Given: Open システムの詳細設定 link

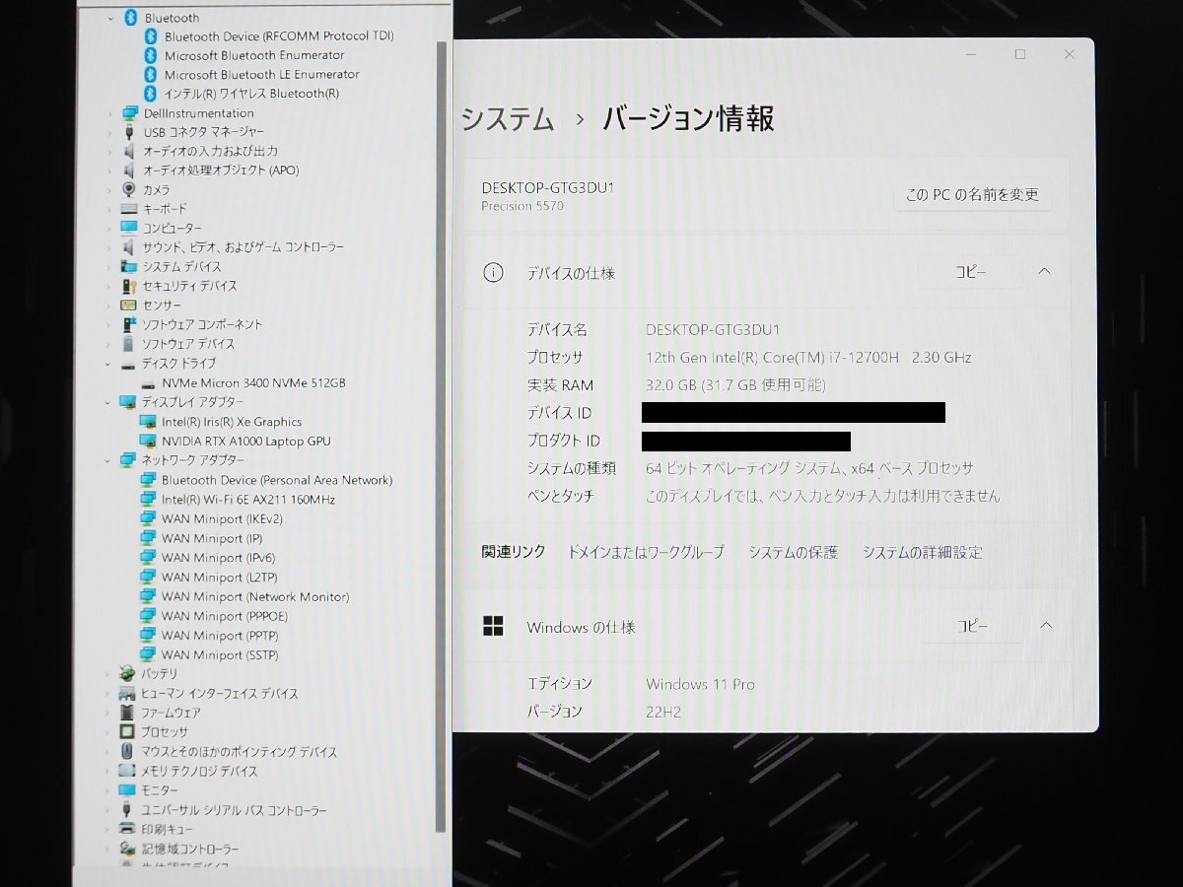Looking at the screenshot, I should click(922, 552).
